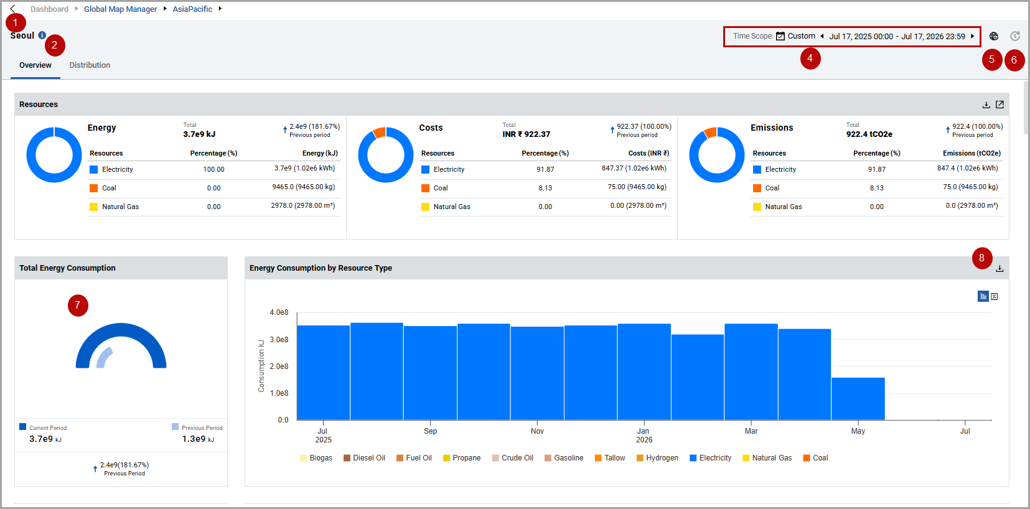Switch to table view icon

point(995,297)
